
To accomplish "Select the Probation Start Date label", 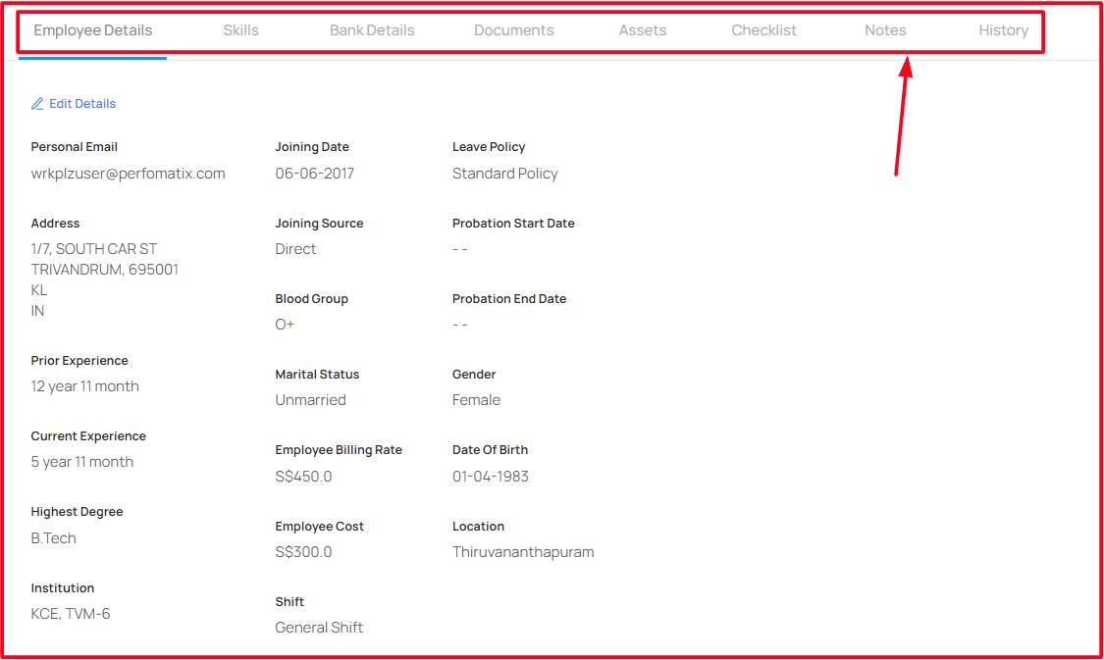I will [513, 223].
